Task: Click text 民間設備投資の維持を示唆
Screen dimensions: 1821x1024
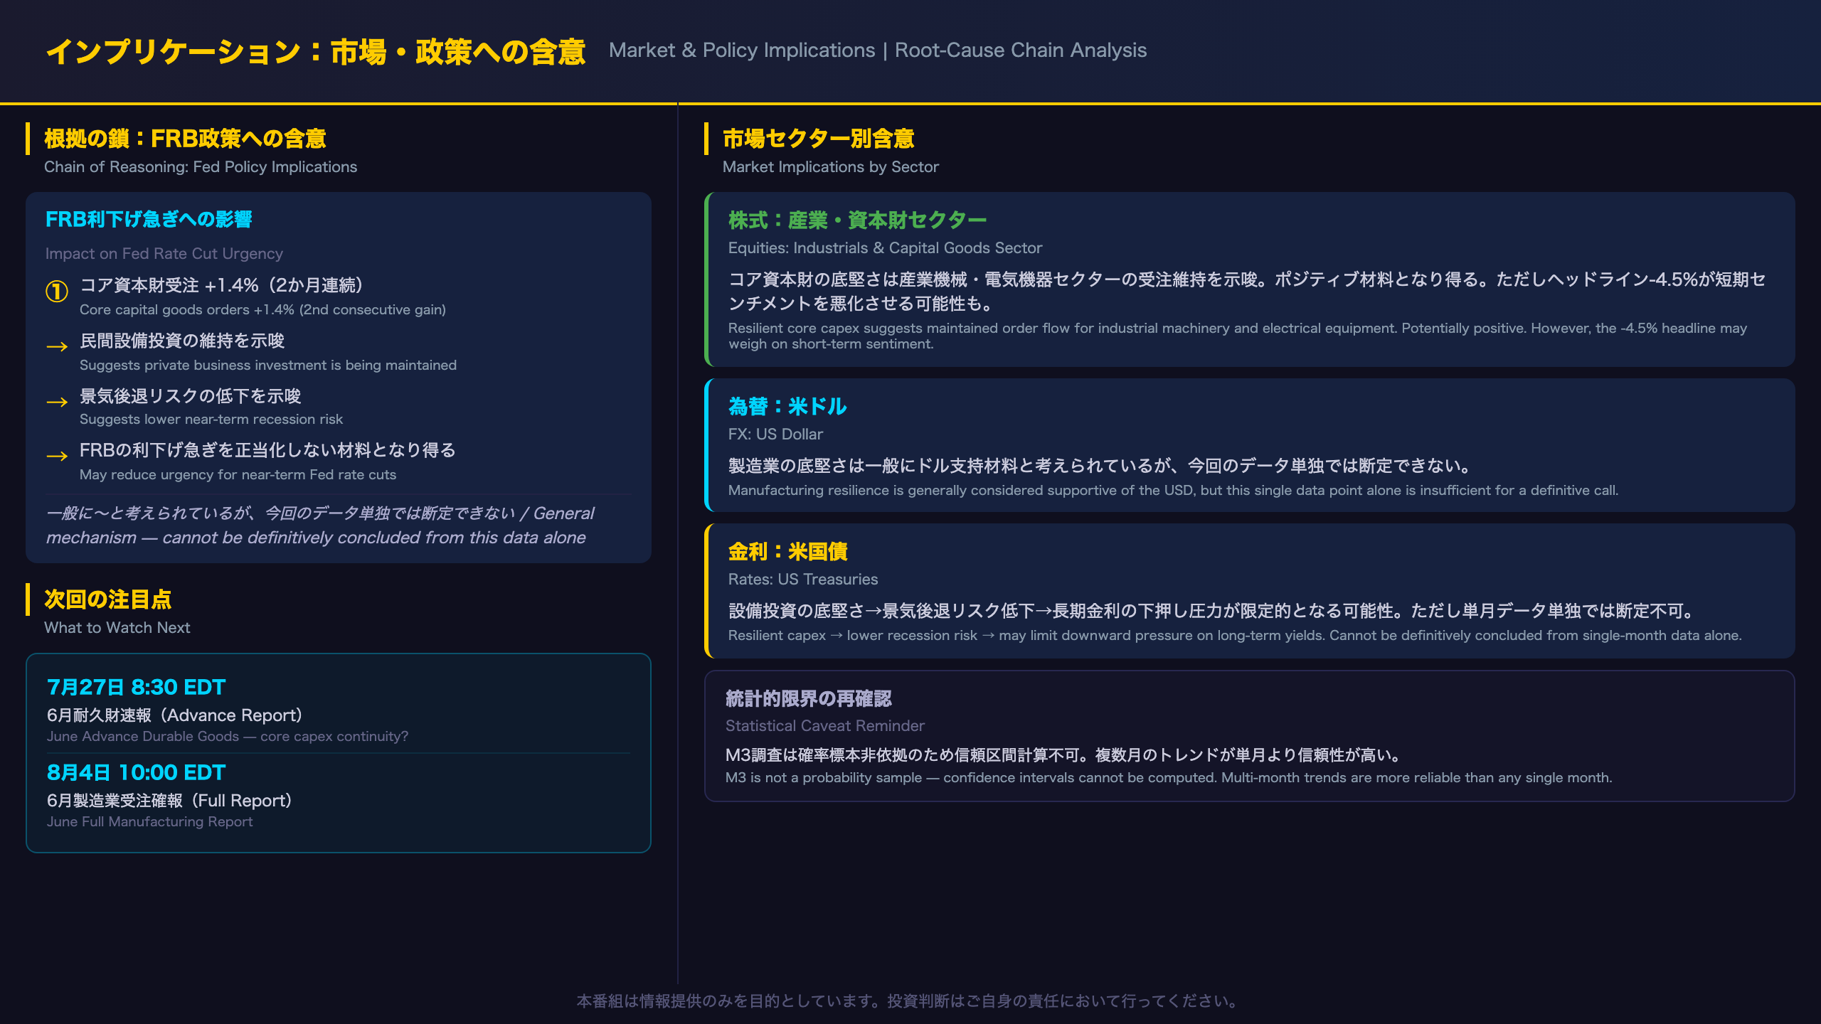Action: coord(182,341)
